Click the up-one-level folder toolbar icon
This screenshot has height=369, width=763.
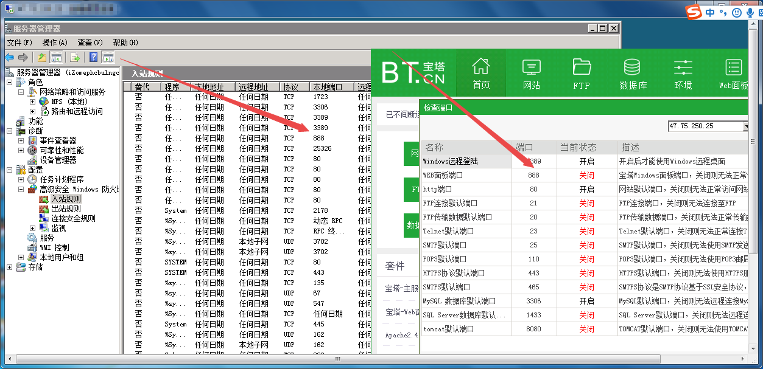(x=42, y=58)
